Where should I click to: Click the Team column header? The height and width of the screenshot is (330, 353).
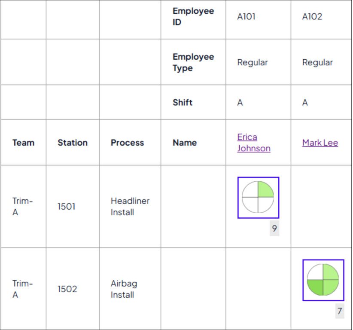(x=24, y=142)
